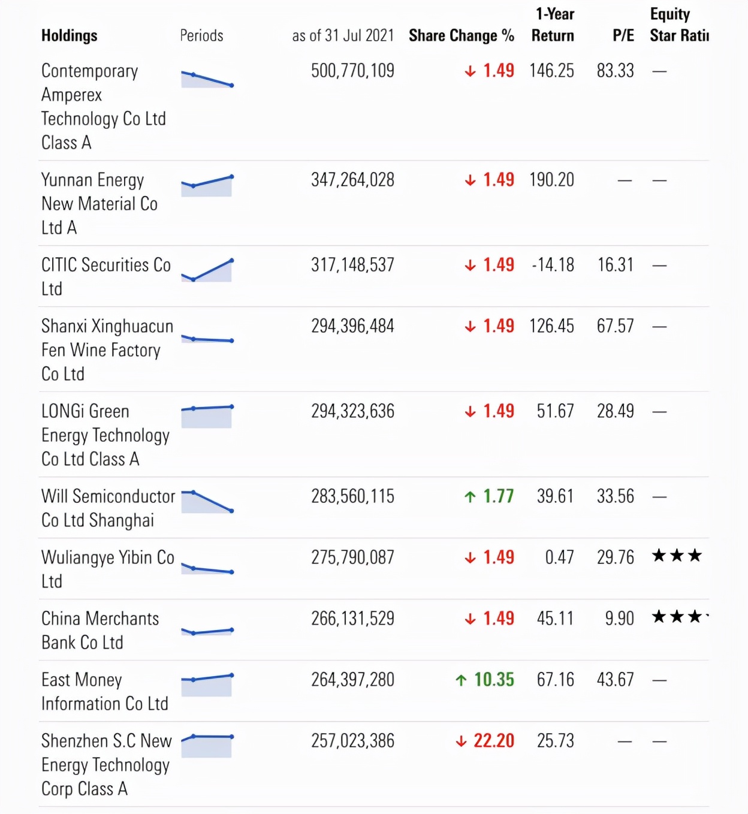
Task: Sort by 1-Year Return column header
Action: click(x=553, y=25)
